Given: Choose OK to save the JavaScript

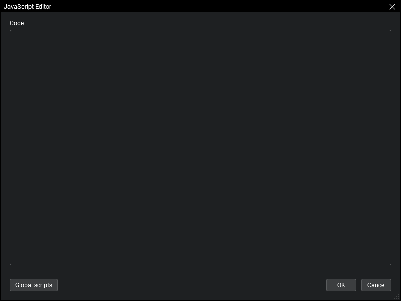Looking at the screenshot, I should point(341,285).
